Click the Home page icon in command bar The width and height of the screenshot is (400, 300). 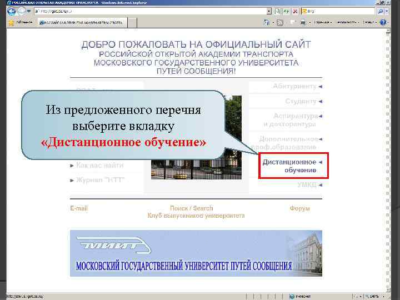point(266,23)
